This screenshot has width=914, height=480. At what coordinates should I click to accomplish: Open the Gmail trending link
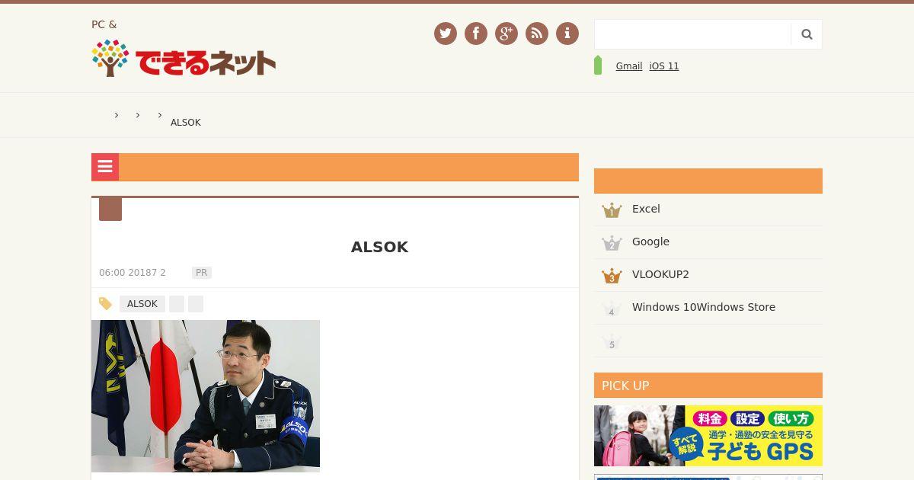(629, 66)
